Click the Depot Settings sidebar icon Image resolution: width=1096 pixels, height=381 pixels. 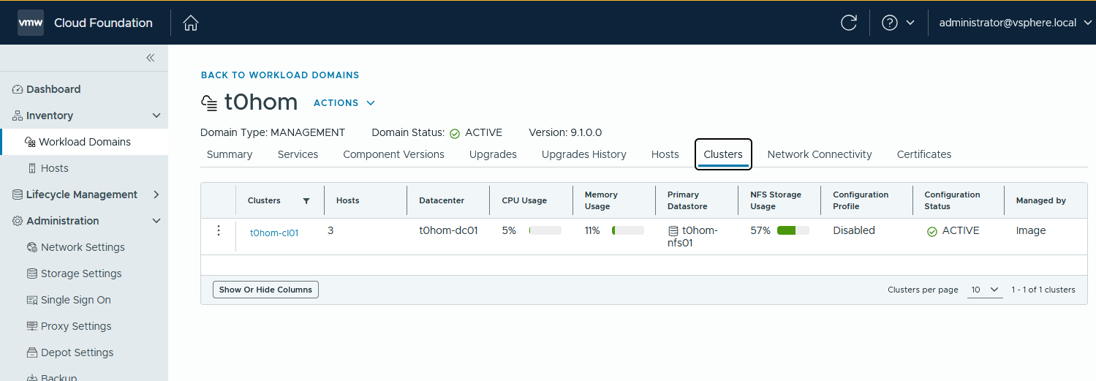32,352
